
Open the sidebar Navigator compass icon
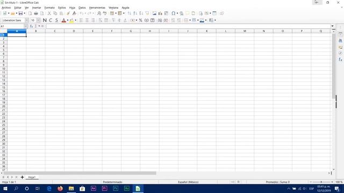pyautogui.click(x=340, y=53)
